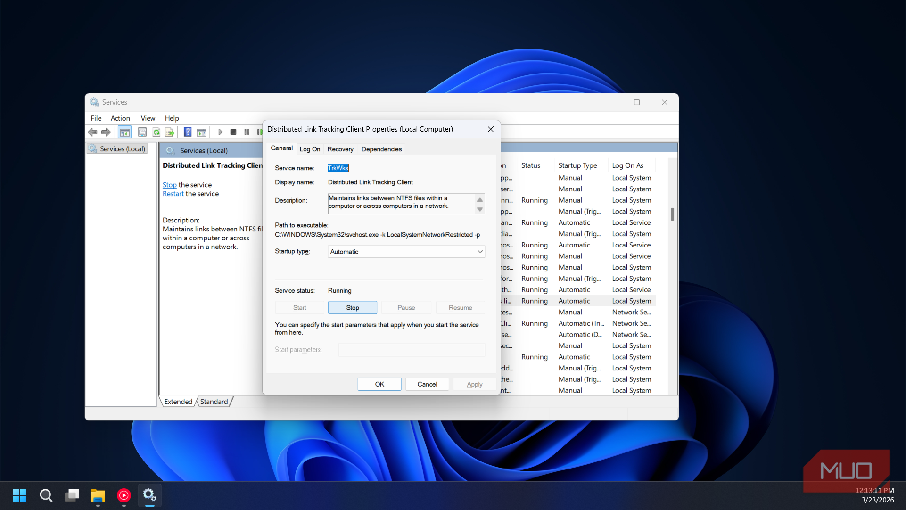Click the Stop Service square icon
The image size is (906, 510).
(x=233, y=132)
